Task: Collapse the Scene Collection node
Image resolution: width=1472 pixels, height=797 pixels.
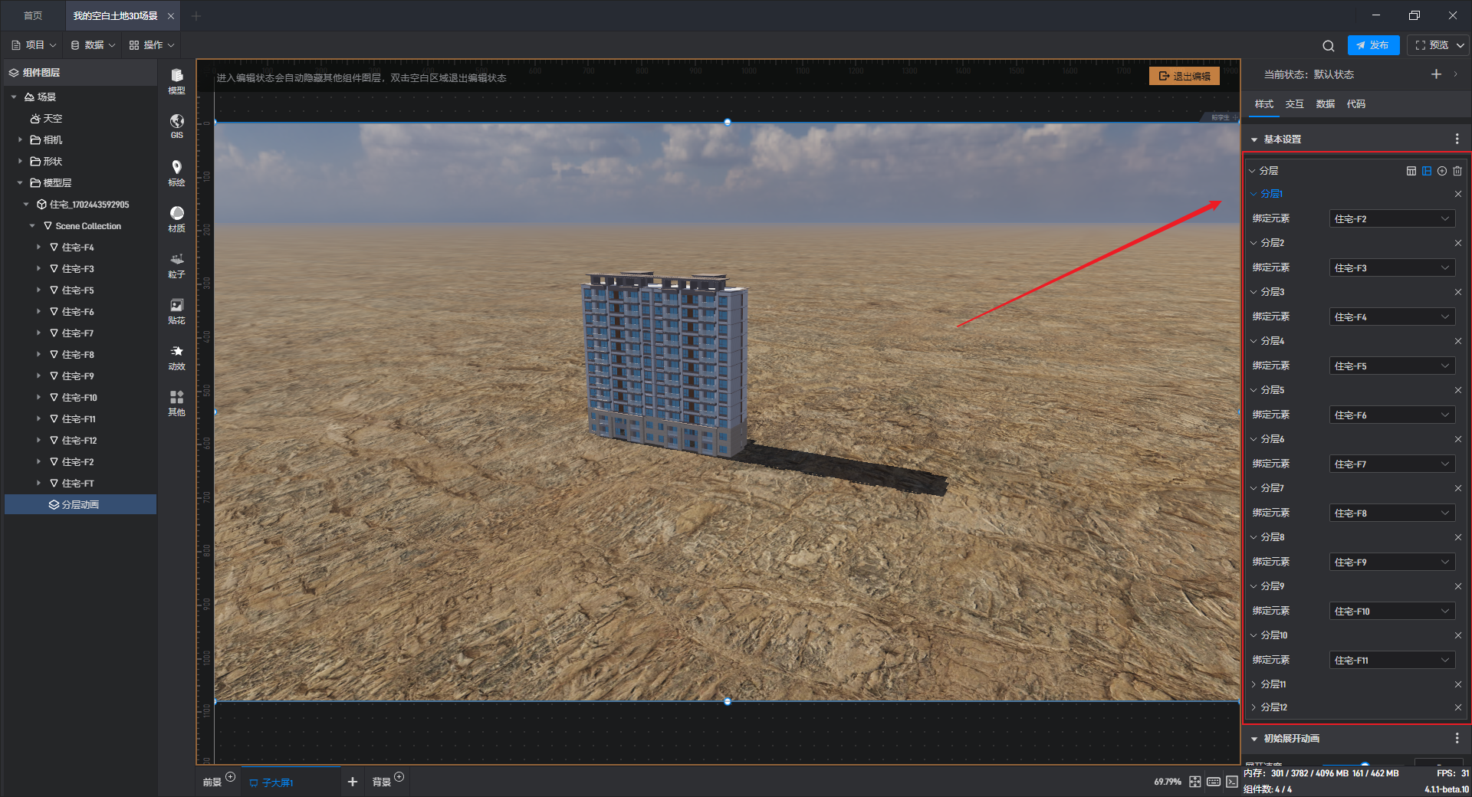Action: (32, 226)
